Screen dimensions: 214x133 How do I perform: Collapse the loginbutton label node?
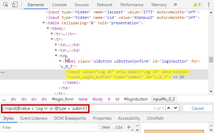click(60, 61)
